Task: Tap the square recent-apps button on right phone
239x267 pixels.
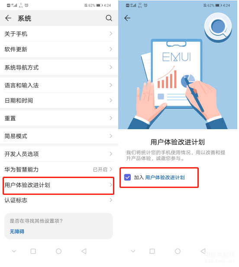Action: coord(152,251)
